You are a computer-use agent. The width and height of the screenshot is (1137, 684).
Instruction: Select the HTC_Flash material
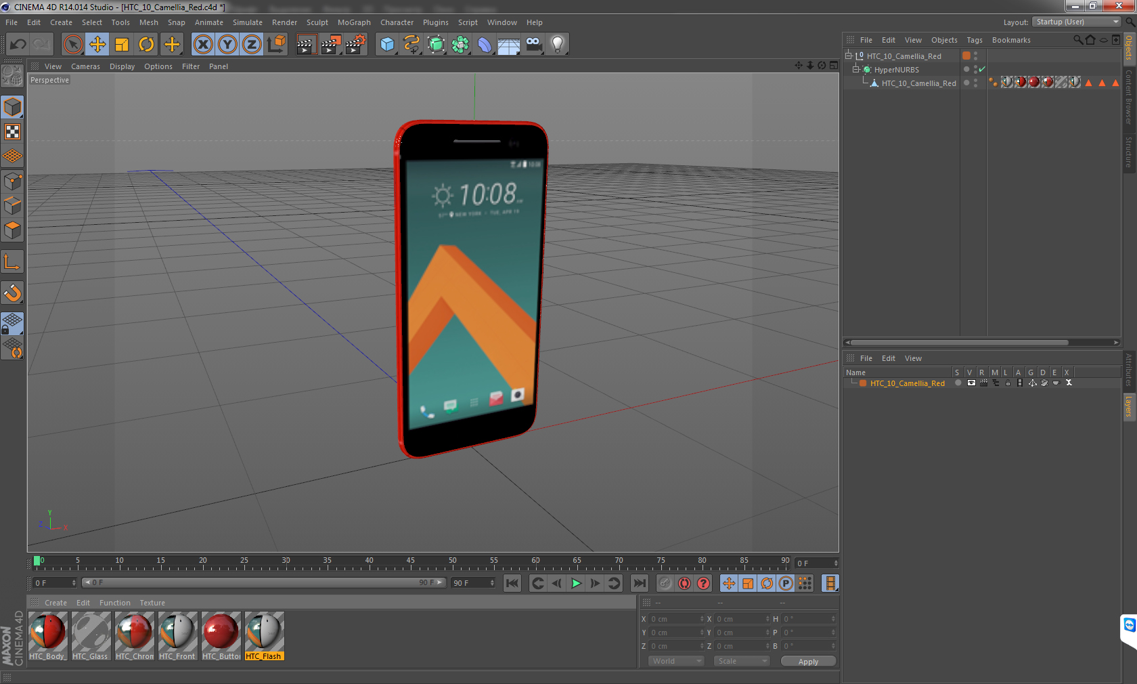(x=264, y=636)
